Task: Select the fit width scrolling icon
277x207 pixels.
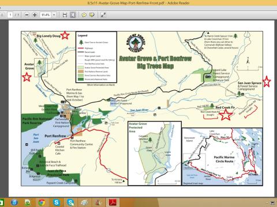Action: tap(65, 15)
